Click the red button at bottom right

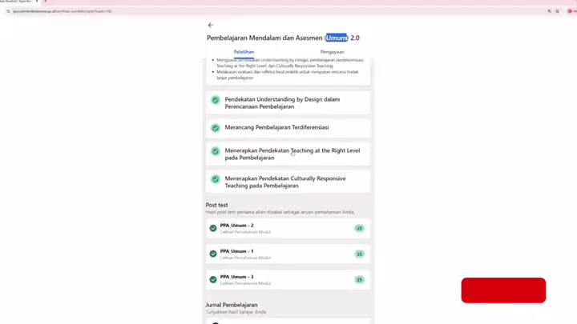point(503,290)
